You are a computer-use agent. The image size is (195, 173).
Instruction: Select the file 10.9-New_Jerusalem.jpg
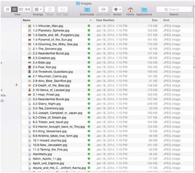click(50, 145)
